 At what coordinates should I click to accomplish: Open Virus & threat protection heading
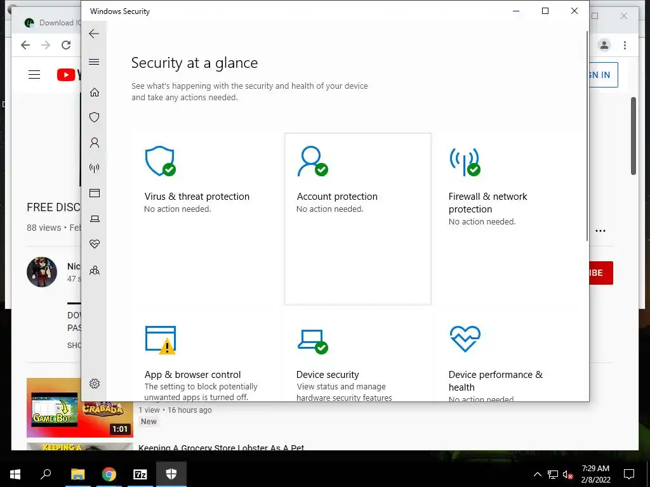click(197, 197)
